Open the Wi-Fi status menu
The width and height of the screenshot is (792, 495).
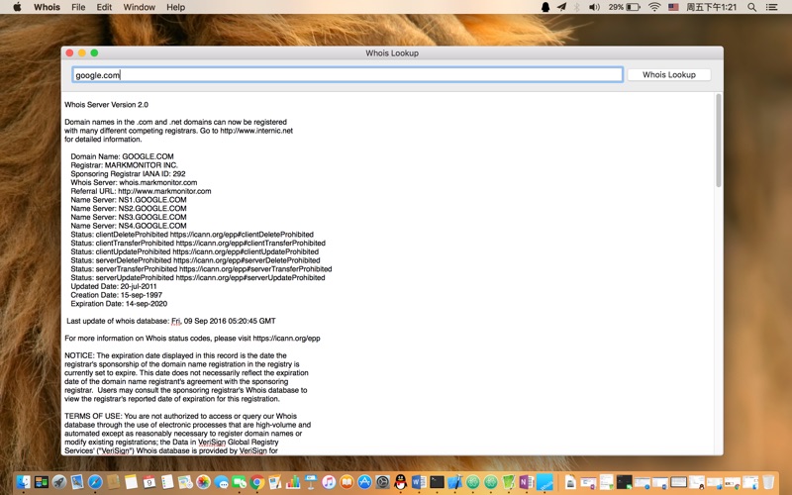click(654, 7)
